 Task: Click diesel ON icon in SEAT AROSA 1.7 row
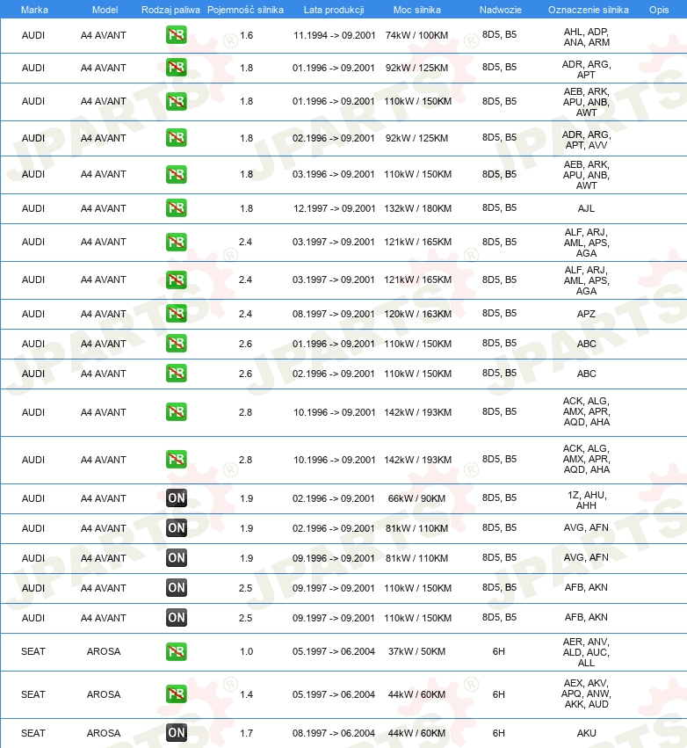coord(176,733)
